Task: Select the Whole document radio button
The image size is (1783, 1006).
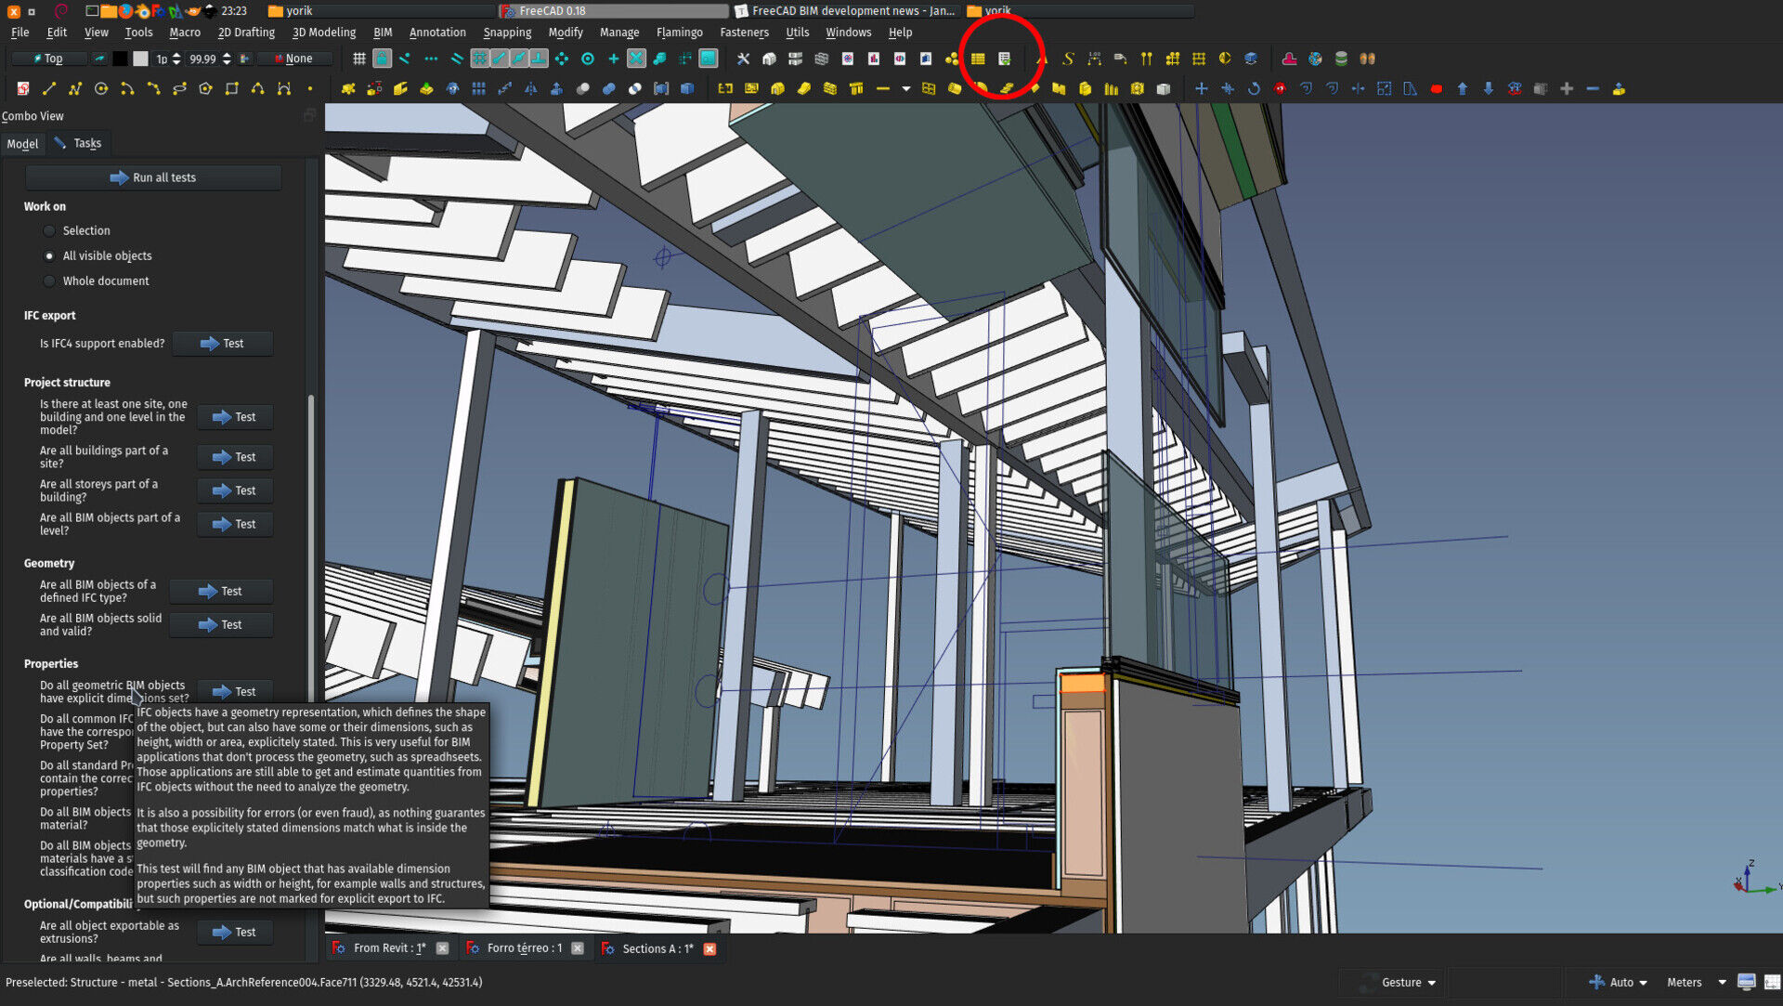Action: click(50, 281)
